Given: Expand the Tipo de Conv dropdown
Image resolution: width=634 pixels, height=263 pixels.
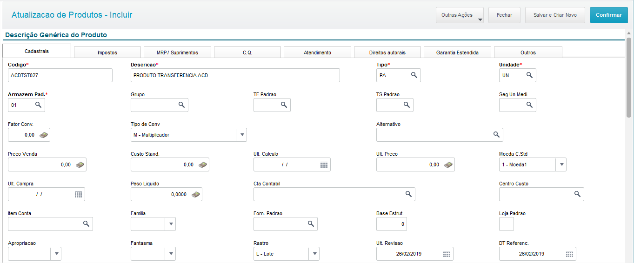Looking at the screenshot, I should (241, 135).
